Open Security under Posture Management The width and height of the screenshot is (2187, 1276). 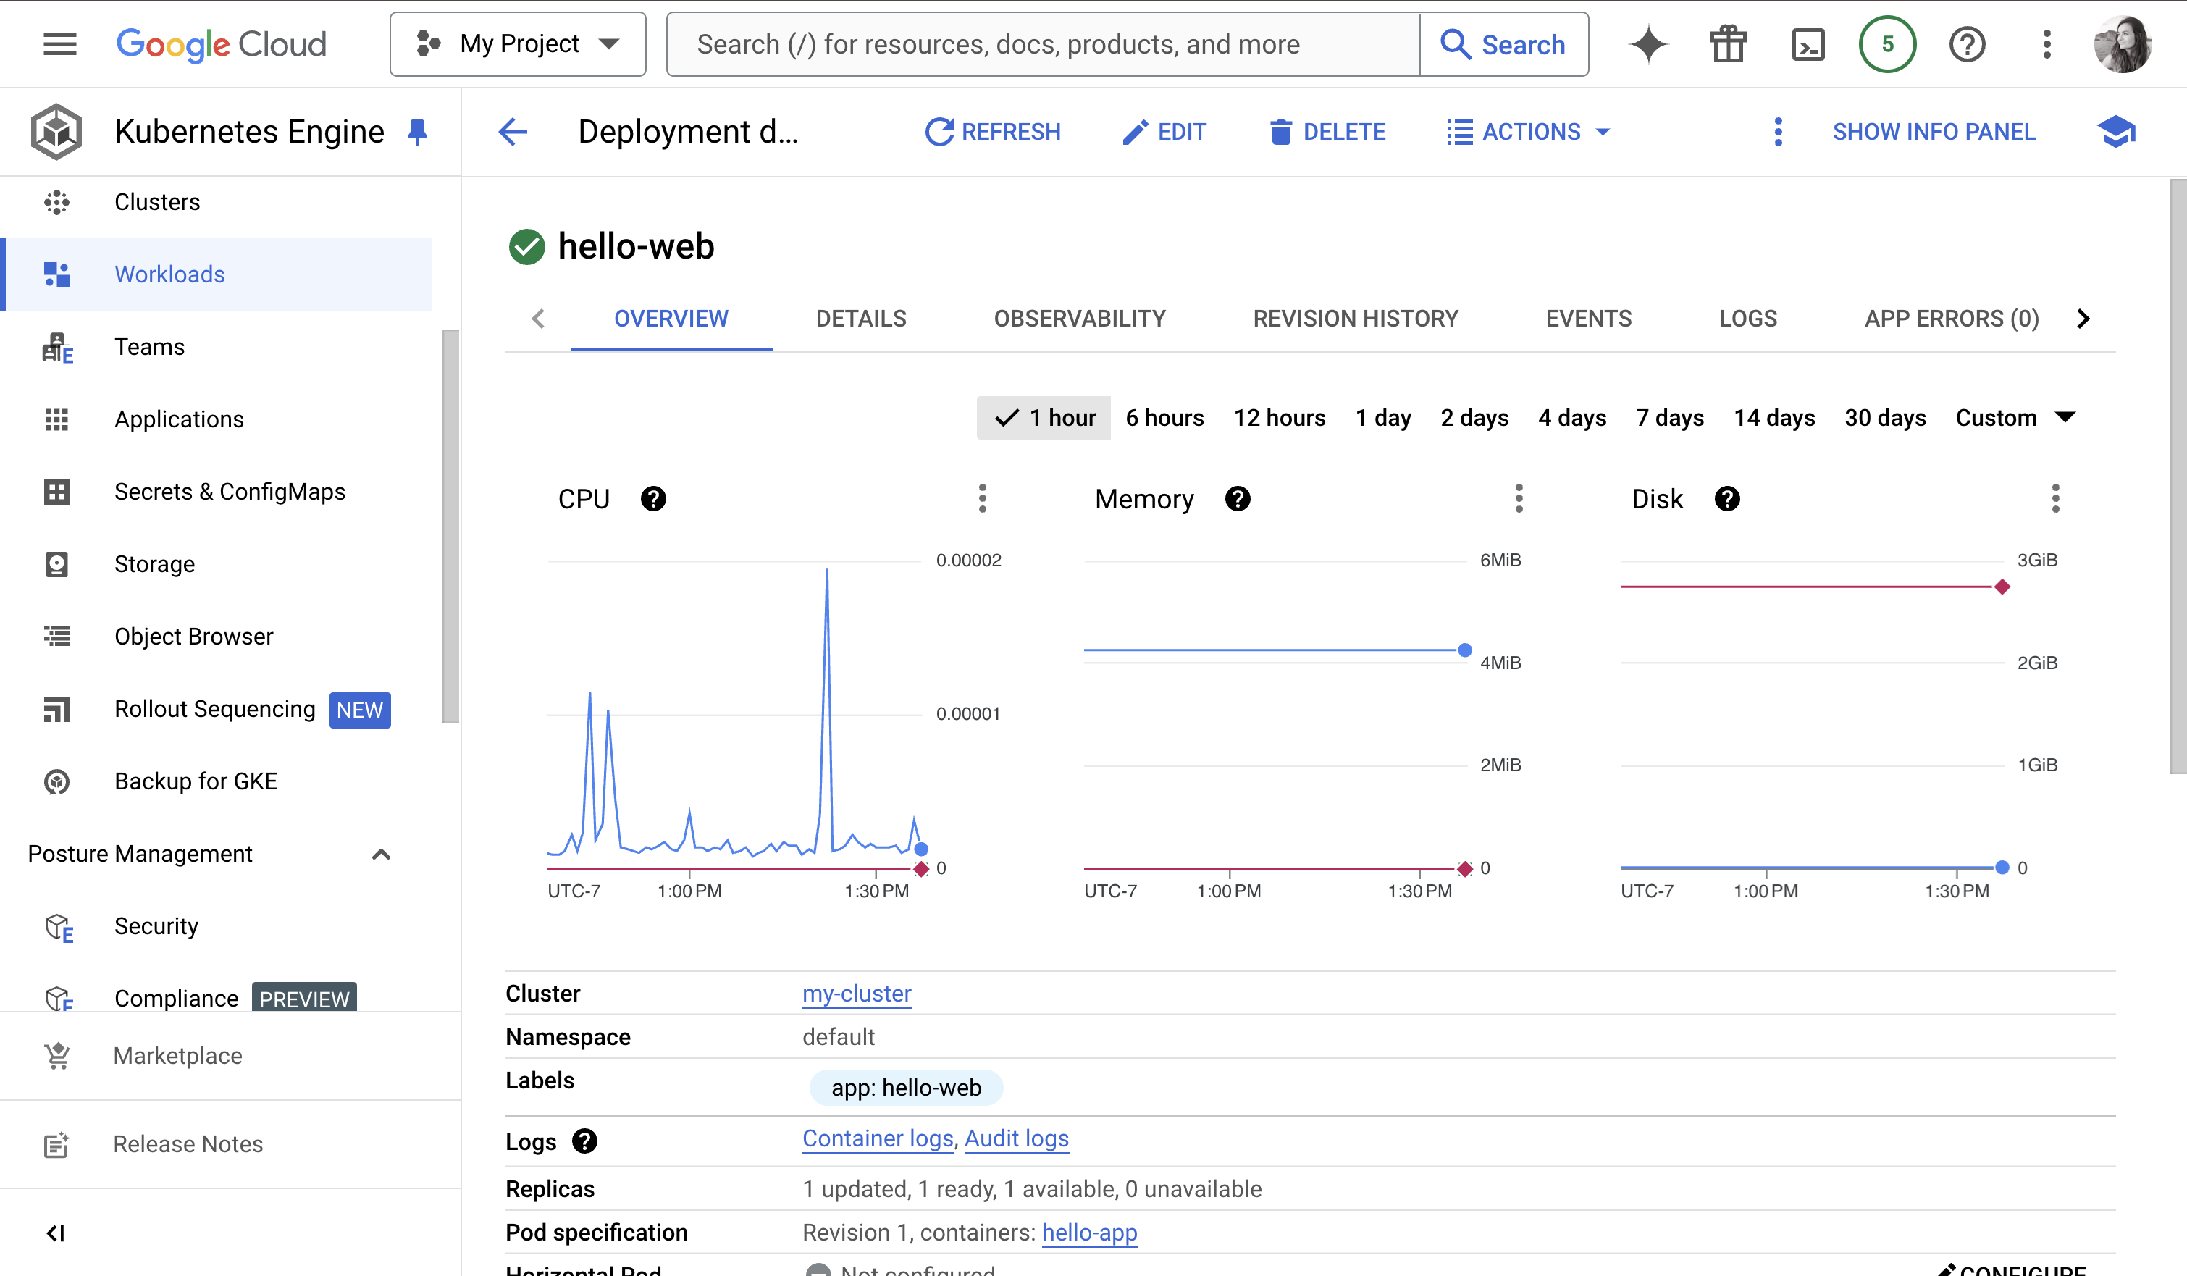[217, 926]
